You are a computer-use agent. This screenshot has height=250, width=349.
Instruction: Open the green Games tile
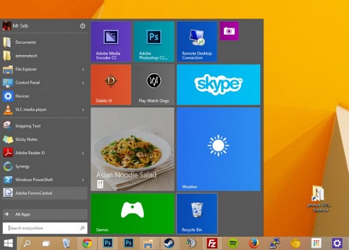pyautogui.click(x=132, y=214)
